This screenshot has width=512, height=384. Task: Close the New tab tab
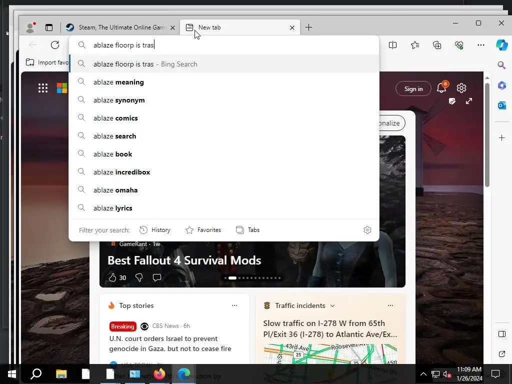click(x=292, y=28)
